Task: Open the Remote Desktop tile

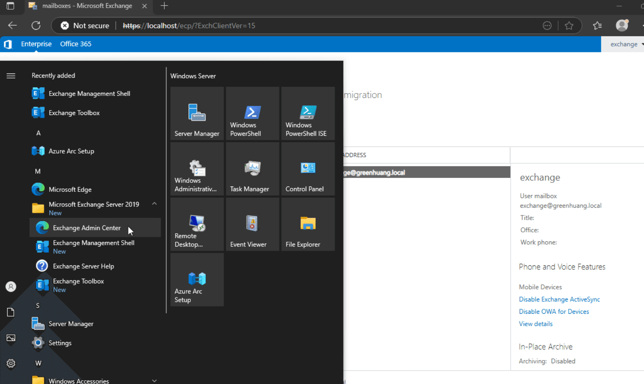Action: pos(197,224)
